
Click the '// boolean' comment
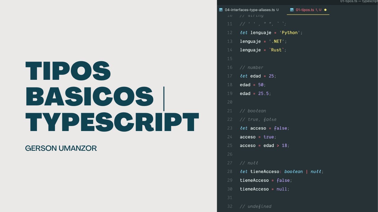(253, 111)
